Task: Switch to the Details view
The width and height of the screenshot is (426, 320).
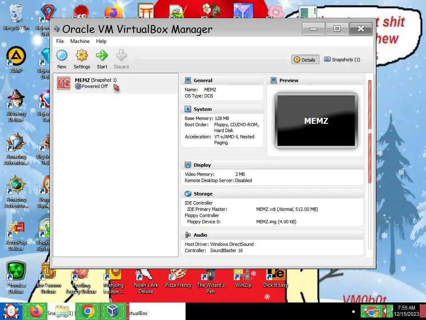Action: click(305, 60)
